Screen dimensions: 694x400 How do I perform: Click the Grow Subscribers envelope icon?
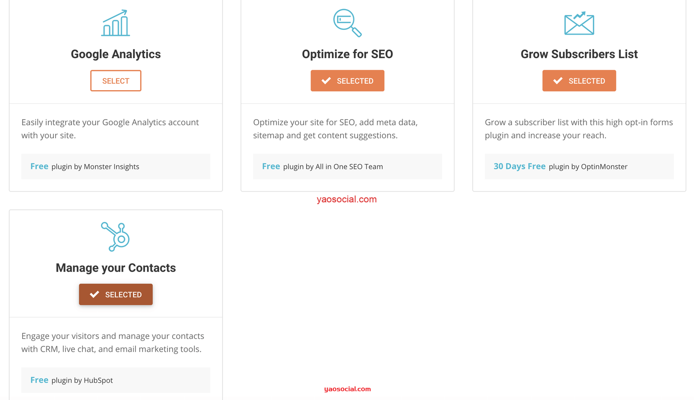[x=579, y=23]
